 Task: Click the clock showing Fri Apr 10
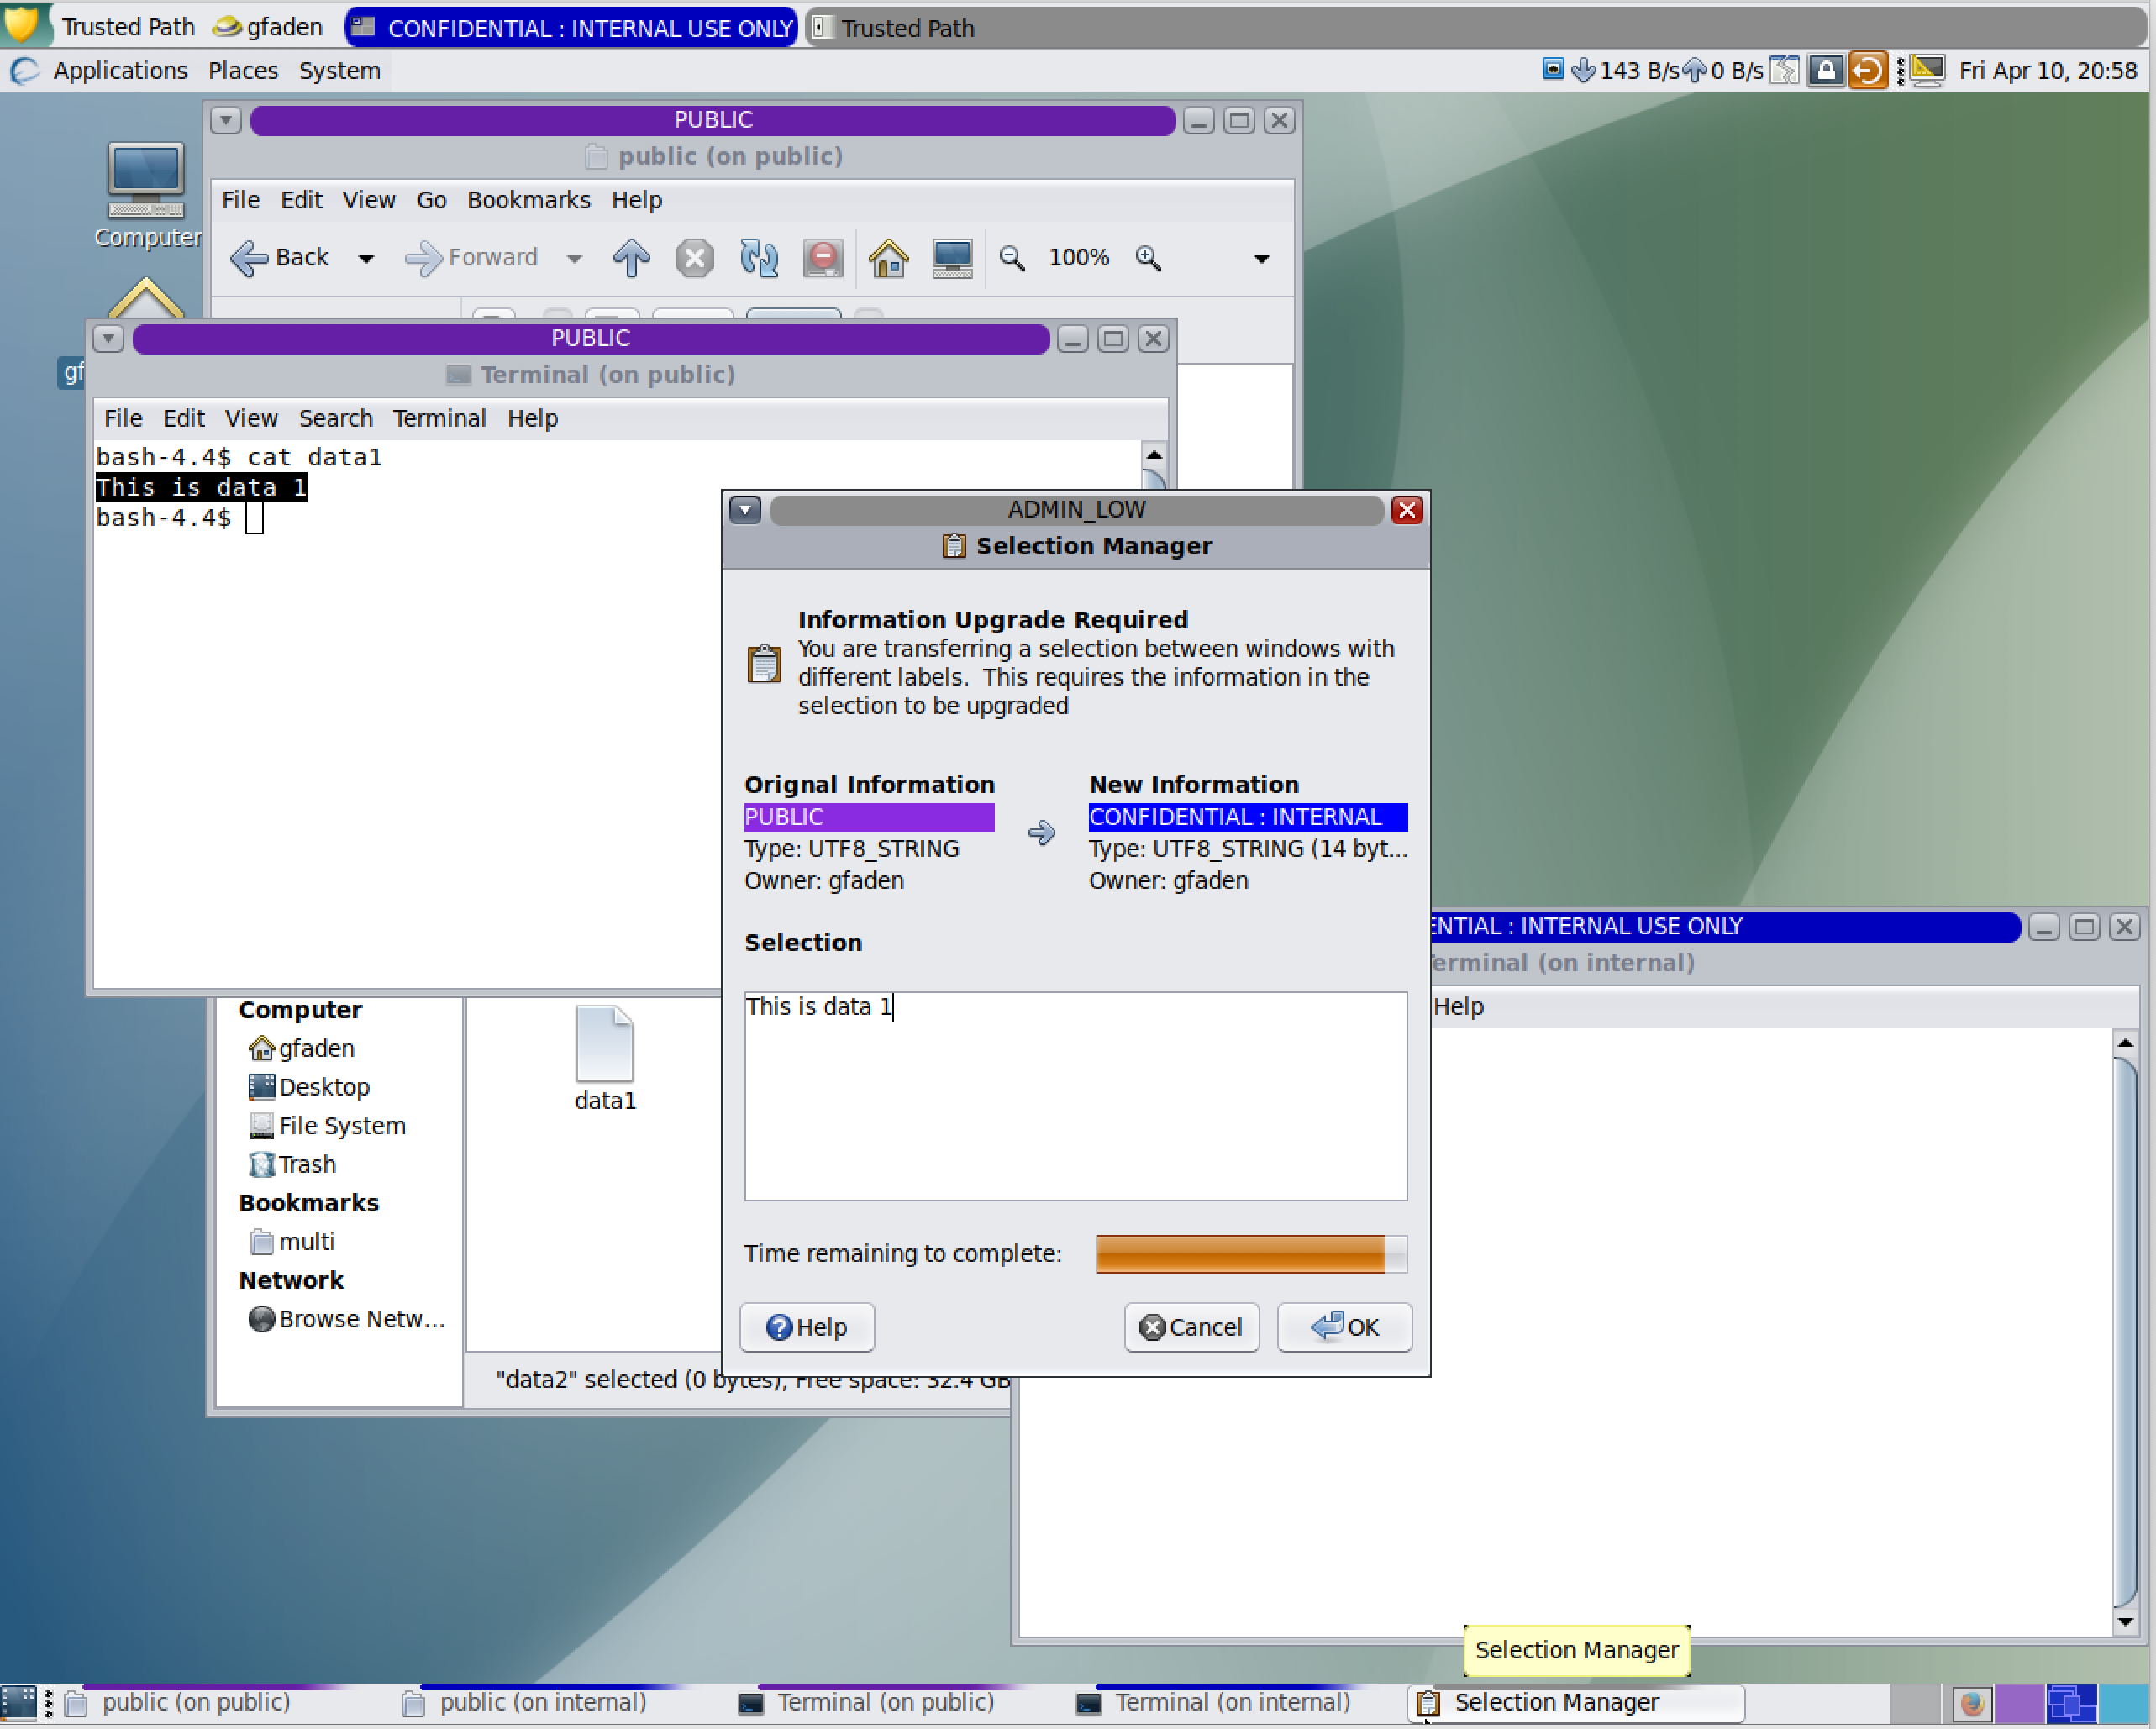coord(2047,71)
